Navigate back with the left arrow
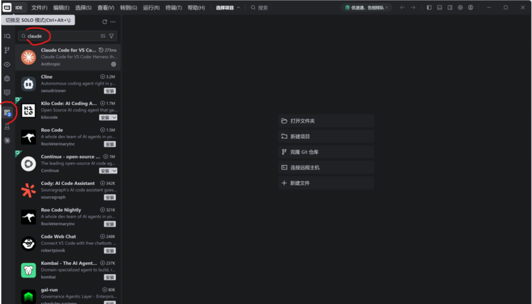Image resolution: width=532 pixels, height=304 pixels. 402,7
